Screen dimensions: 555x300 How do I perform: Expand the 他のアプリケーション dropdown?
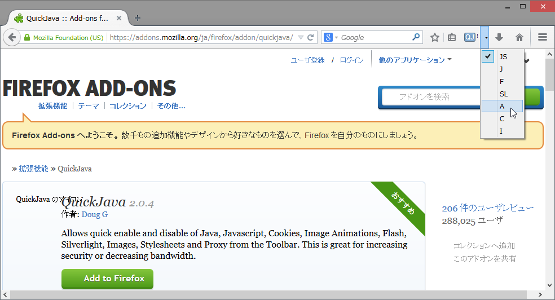(415, 60)
